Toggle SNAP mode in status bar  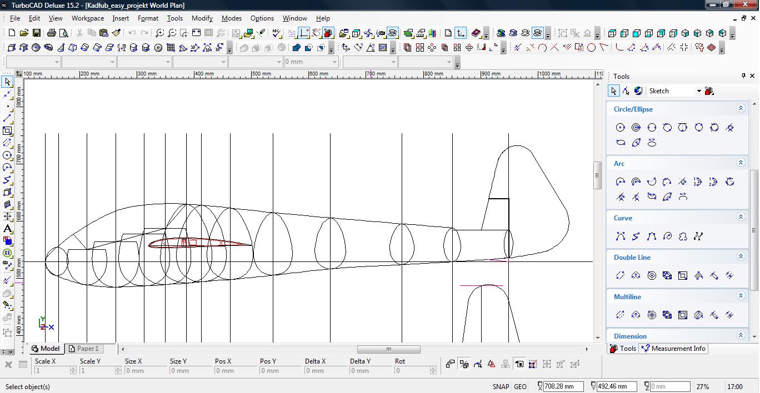(x=500, y=387)
